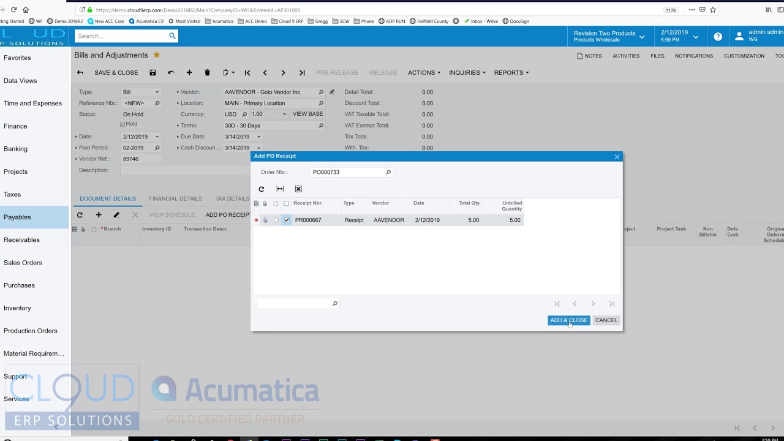
Task: Go to last page in dialog pager
Action: [611, 304]
